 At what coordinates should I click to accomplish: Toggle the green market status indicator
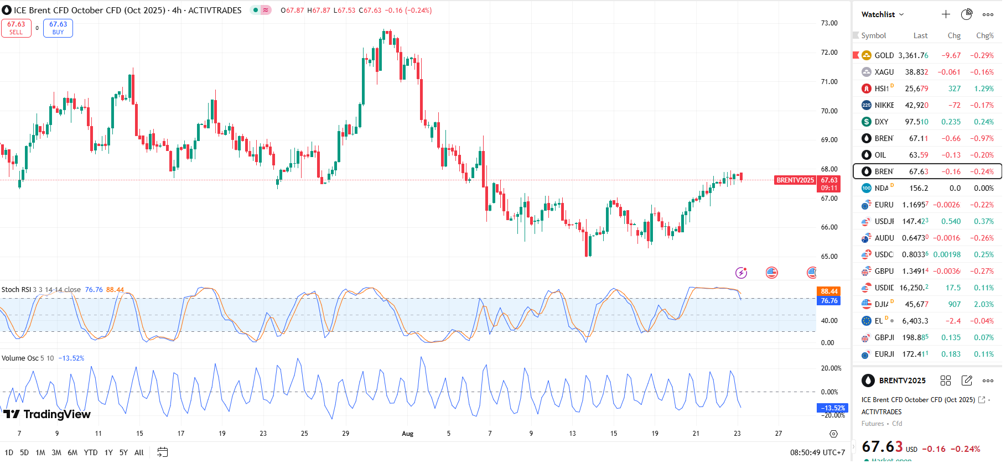coord(256,10)
